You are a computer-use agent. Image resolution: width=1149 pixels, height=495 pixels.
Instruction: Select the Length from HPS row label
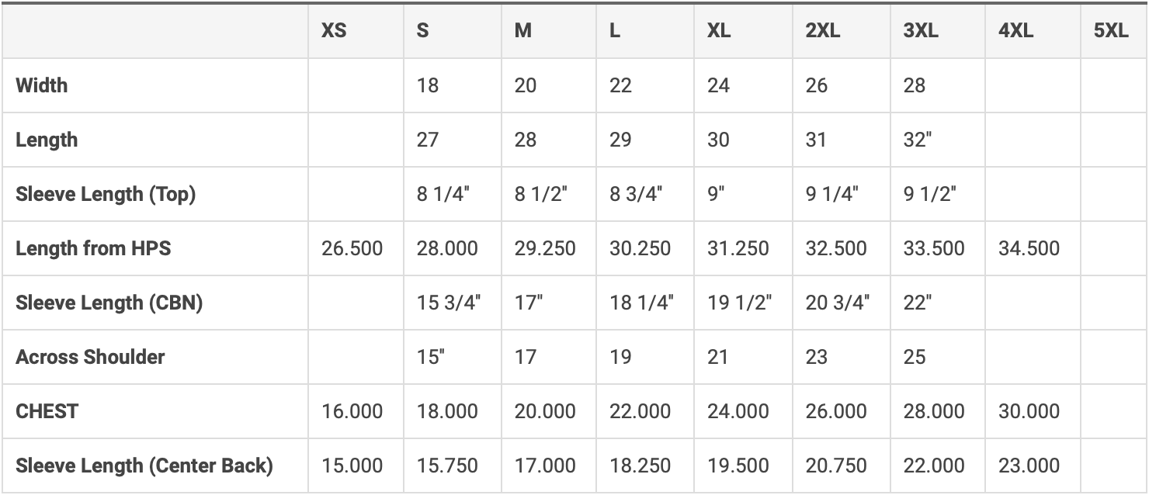click(93, 248)
